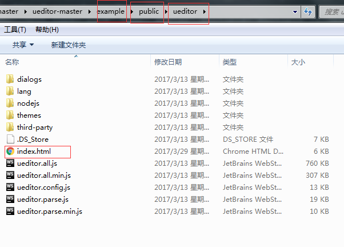Click the WebStorm icon of ueditor.all.js
The image size is (344, 247).
click(x=10, y=163)
